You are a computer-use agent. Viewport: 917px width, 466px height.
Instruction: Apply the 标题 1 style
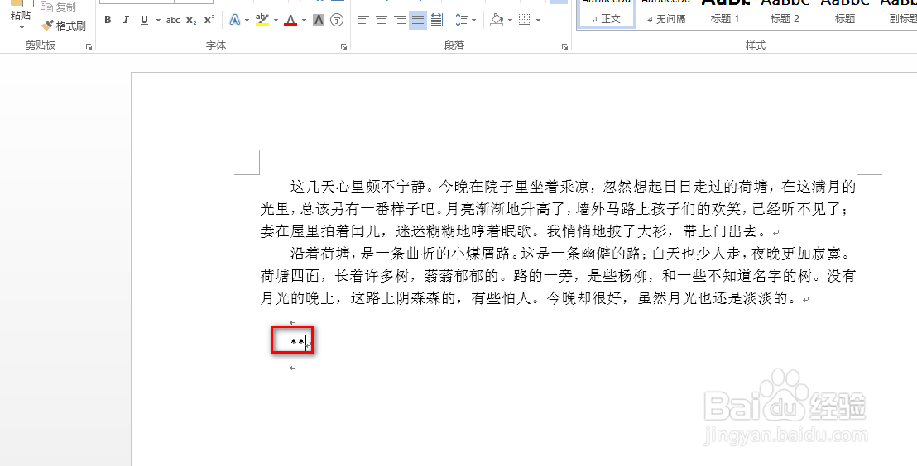click(725, 14)
